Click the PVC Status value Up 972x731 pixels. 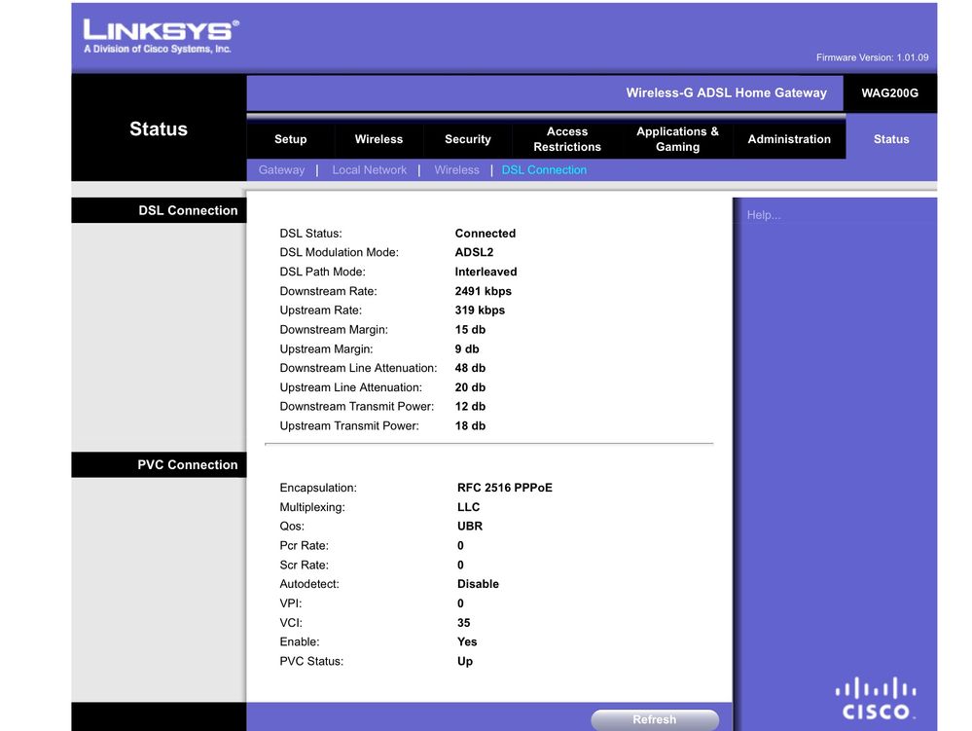[465, 662]
